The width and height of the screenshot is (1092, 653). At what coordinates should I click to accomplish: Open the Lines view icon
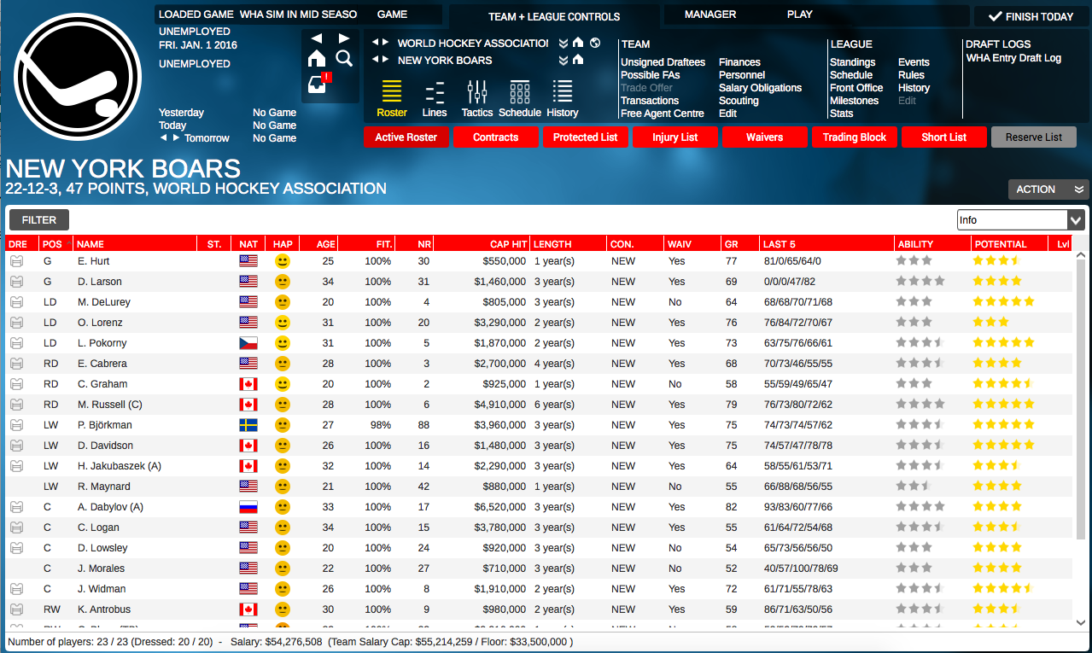click(434, 96)
